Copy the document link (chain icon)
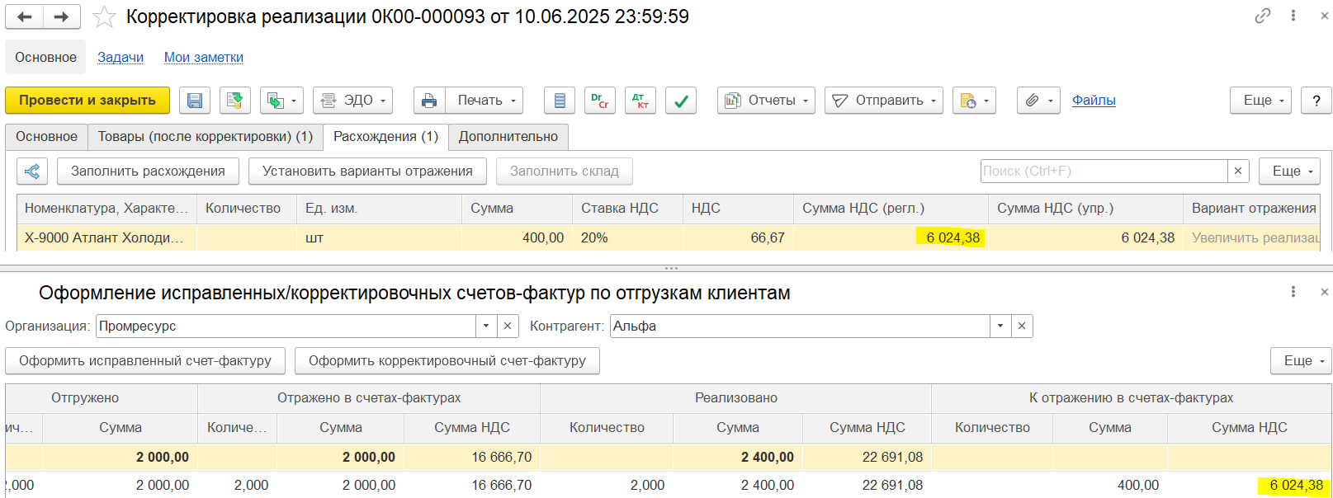 pyautogui.click(x=1262, y=16)
